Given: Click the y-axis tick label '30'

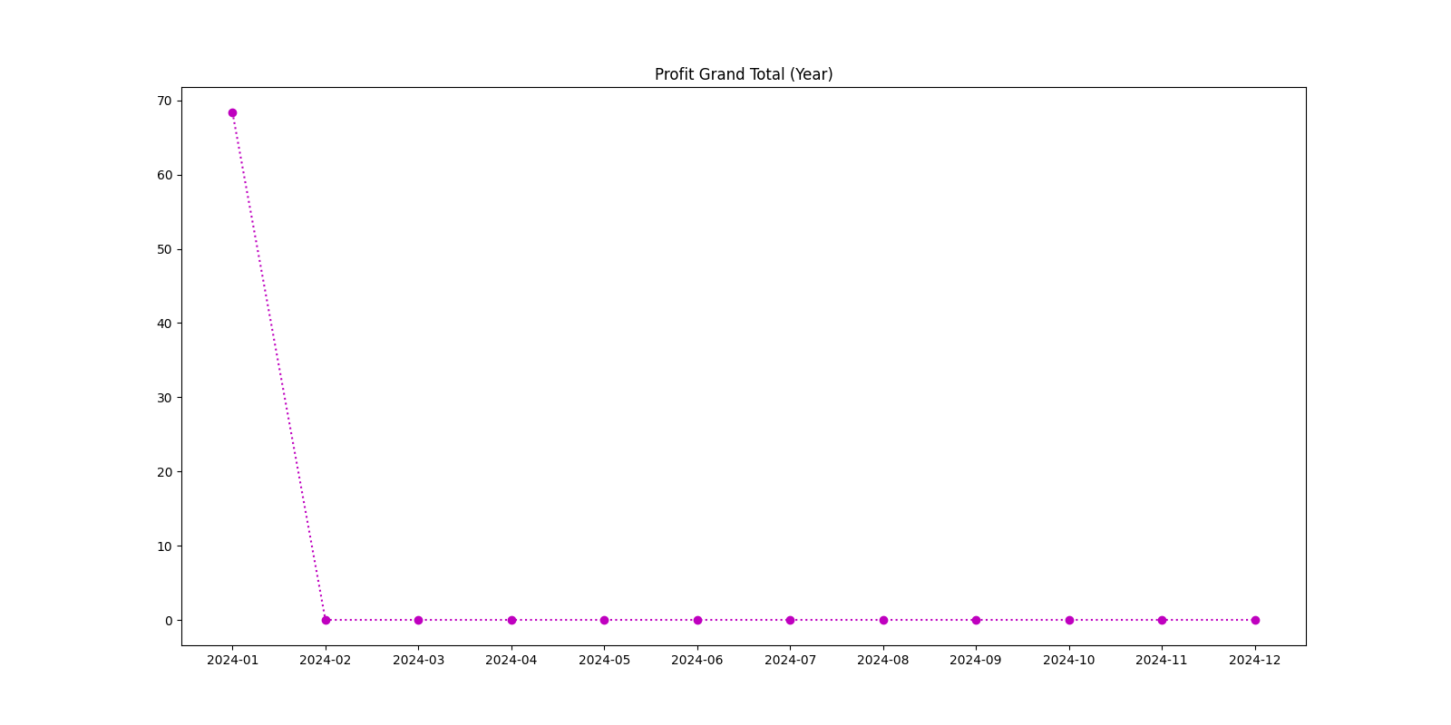Looking at the screenshot, I should [164, 398].
